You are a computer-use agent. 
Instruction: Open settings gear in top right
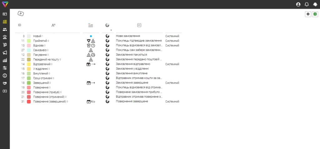(x=308, y=14)
